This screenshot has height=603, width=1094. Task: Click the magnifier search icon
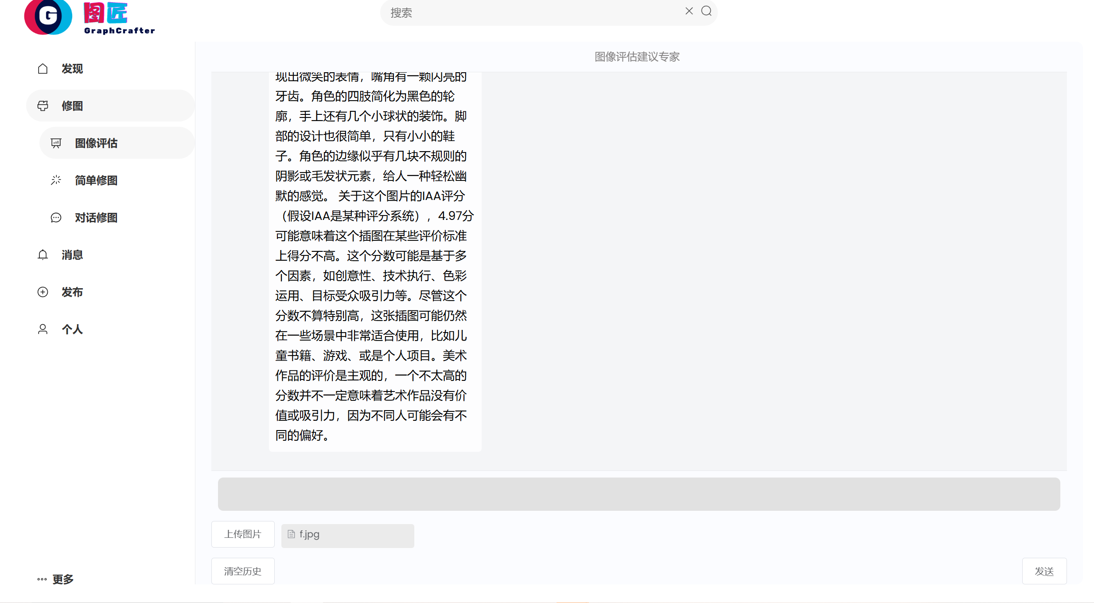706,11
